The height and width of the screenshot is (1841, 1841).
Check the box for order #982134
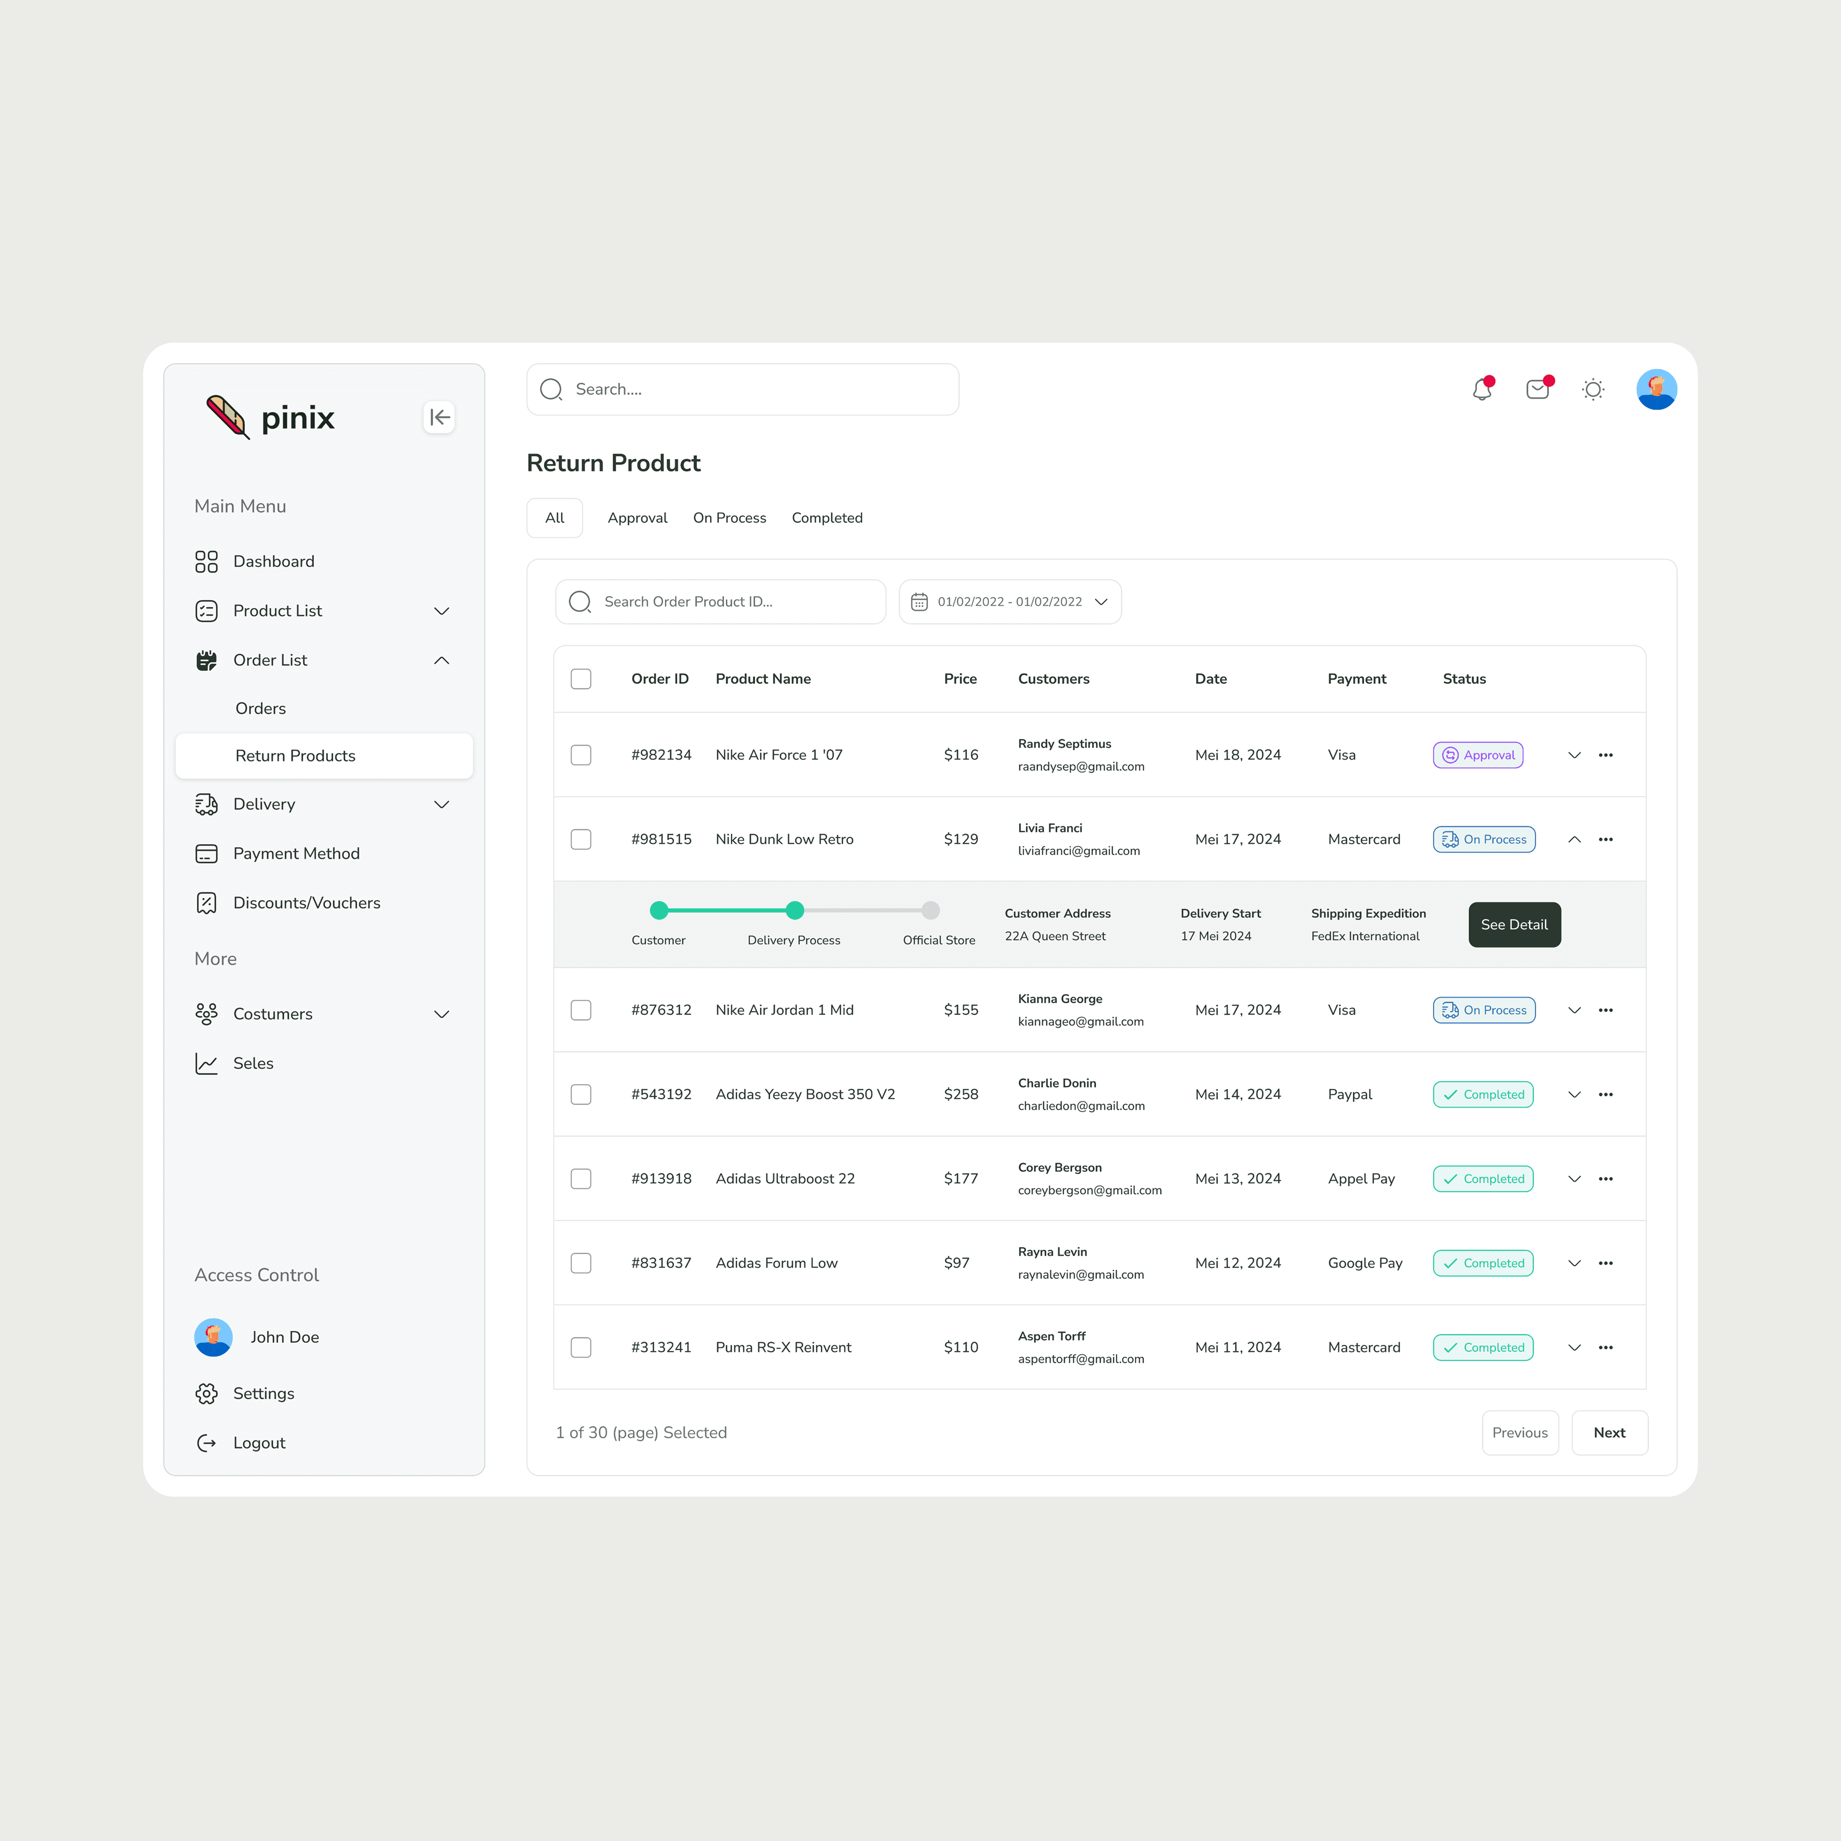(x=581, y=755)
